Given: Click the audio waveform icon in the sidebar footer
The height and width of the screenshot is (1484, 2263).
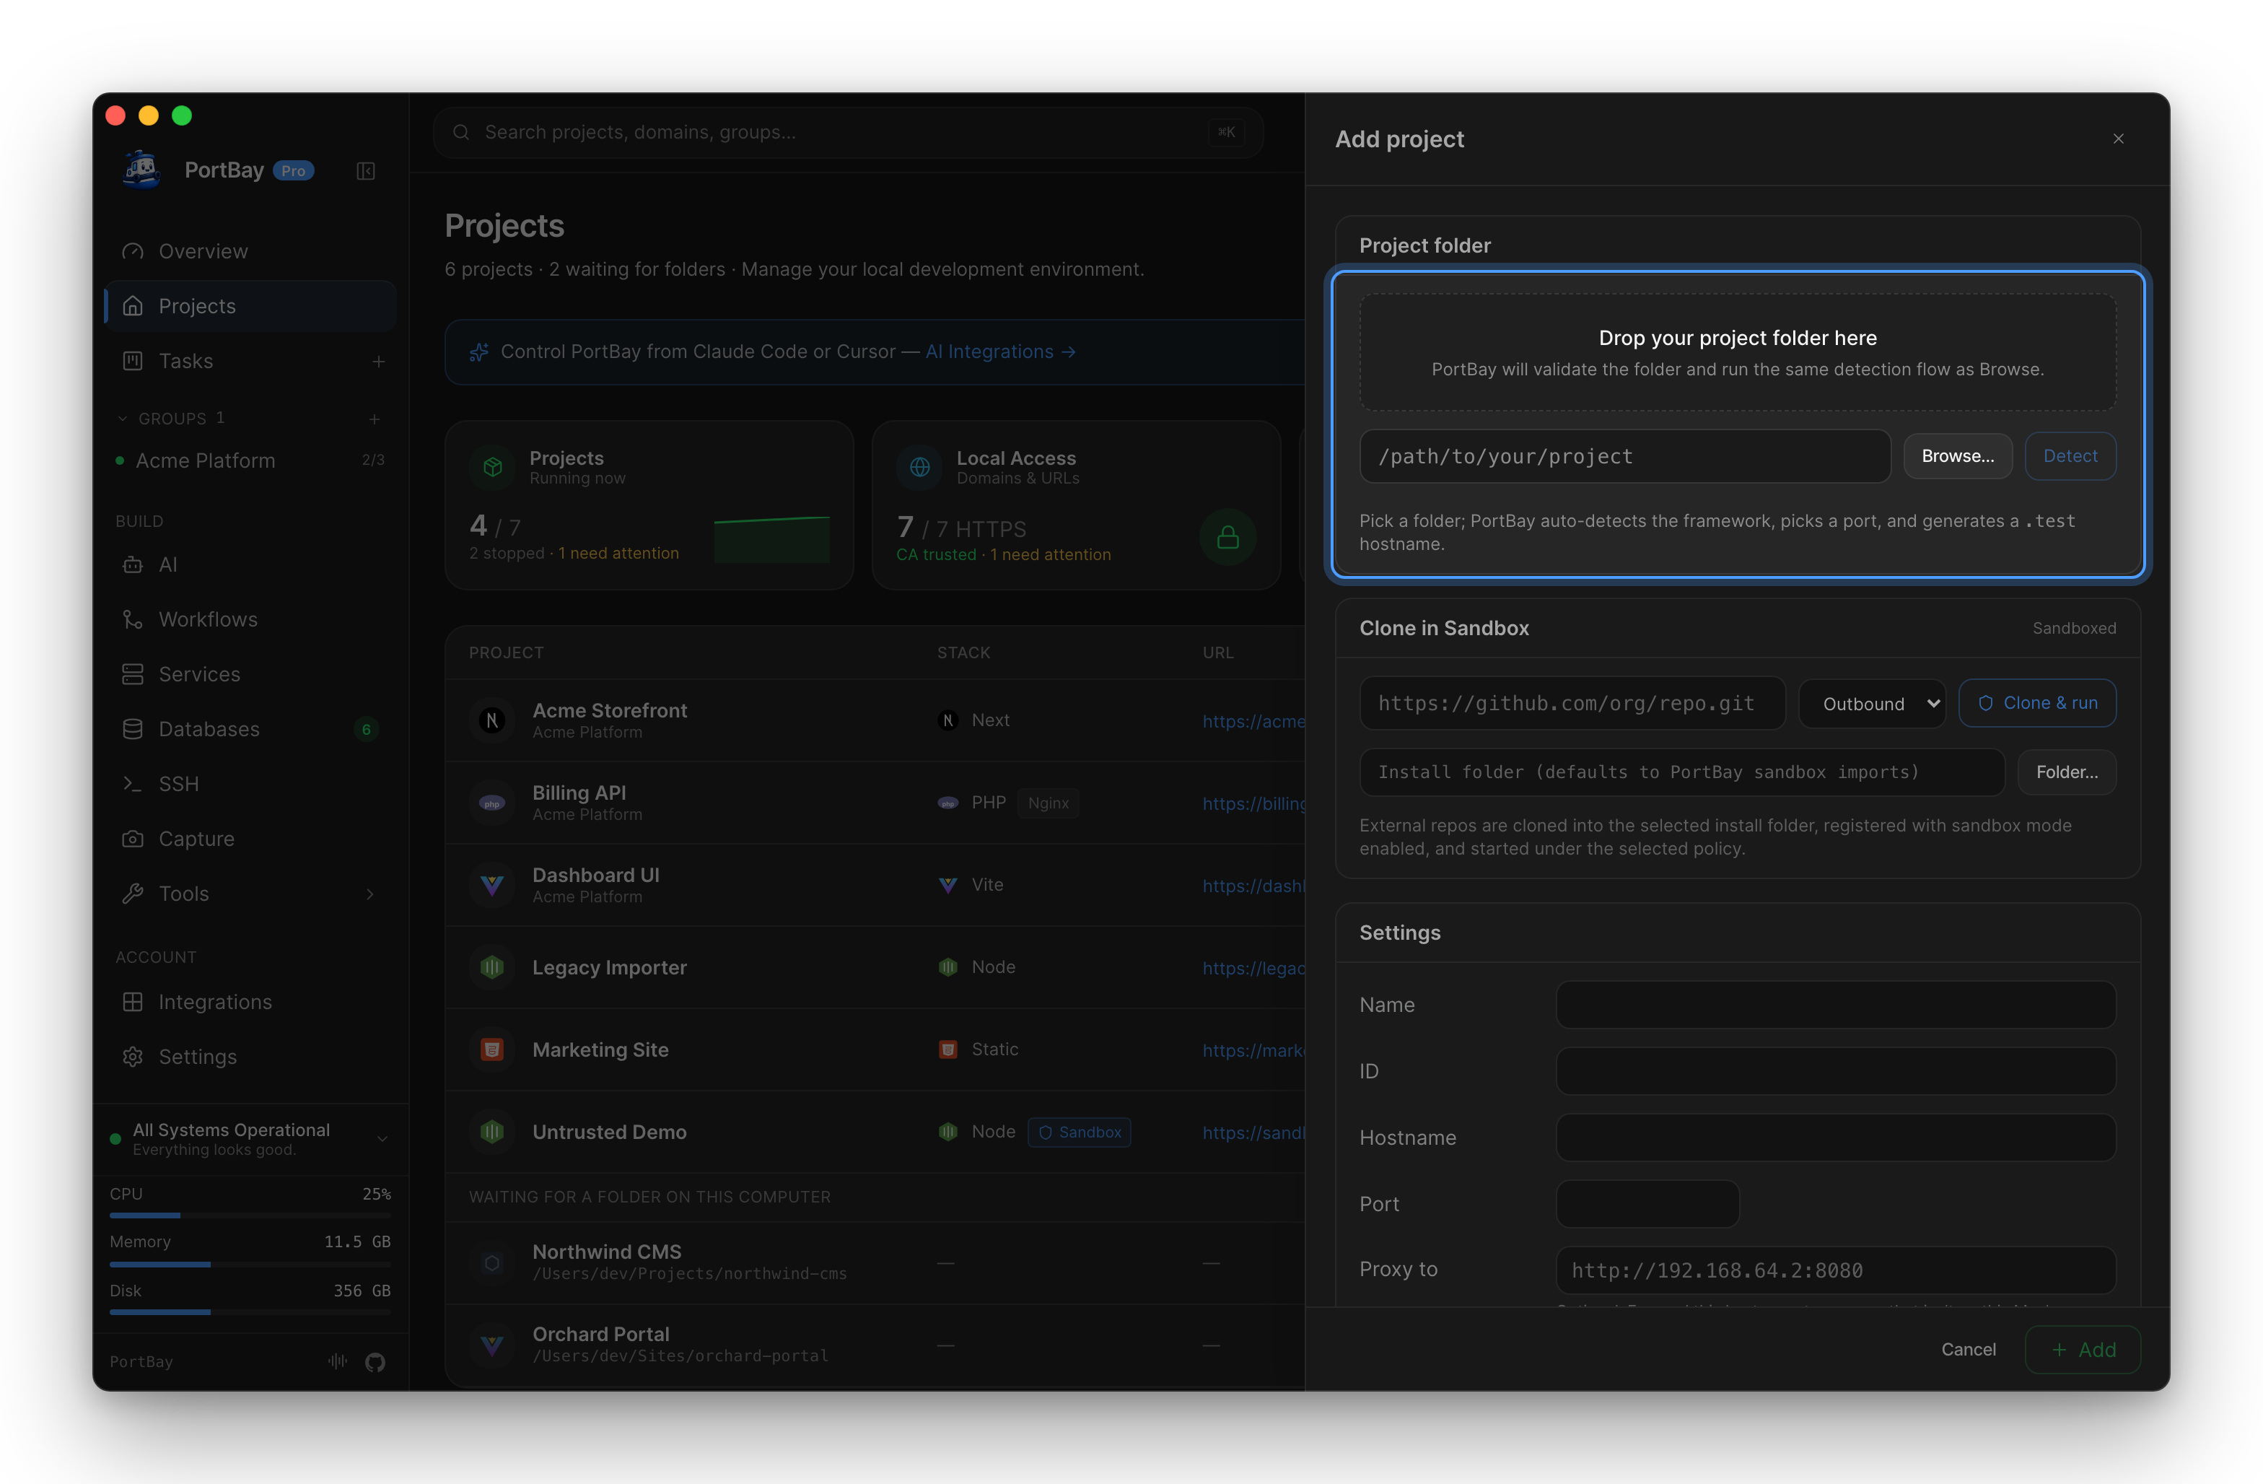Looking at the screenshot, I should 338,1361.
